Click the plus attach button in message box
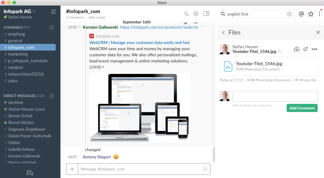This screenshot has height=178, width=324. [x=72, y=169]
